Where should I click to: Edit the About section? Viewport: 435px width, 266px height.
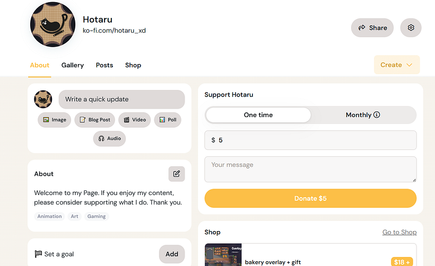pyautogui.click(x=177, y=174)
